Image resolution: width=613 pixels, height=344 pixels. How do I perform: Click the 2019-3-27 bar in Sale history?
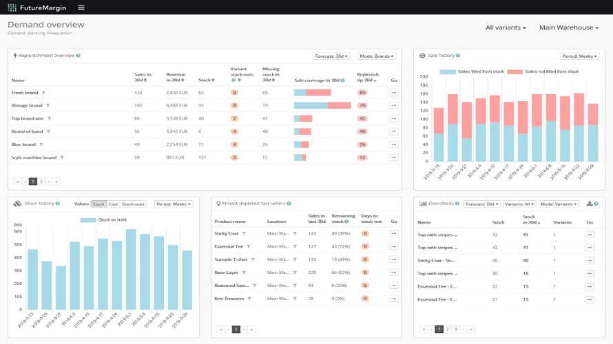pyautogui.click(x=466, y=131)
